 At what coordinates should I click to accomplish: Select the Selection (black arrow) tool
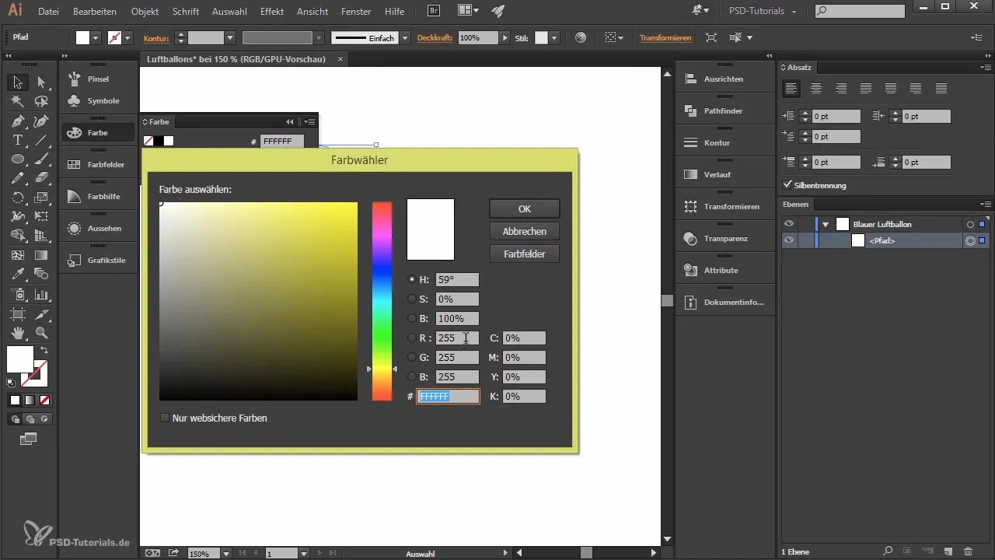coord(18,82)
